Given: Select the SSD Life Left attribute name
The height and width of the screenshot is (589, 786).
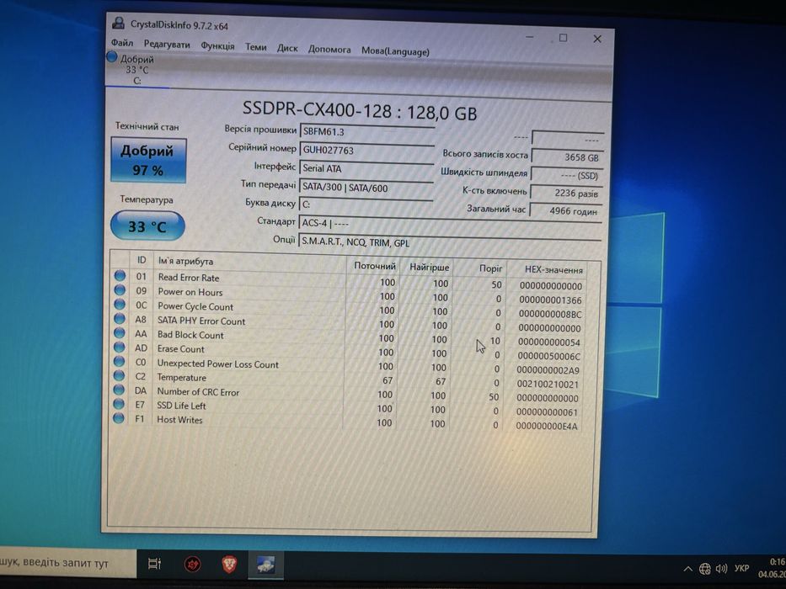Looking at the screenshot, I should coord(181,406).
